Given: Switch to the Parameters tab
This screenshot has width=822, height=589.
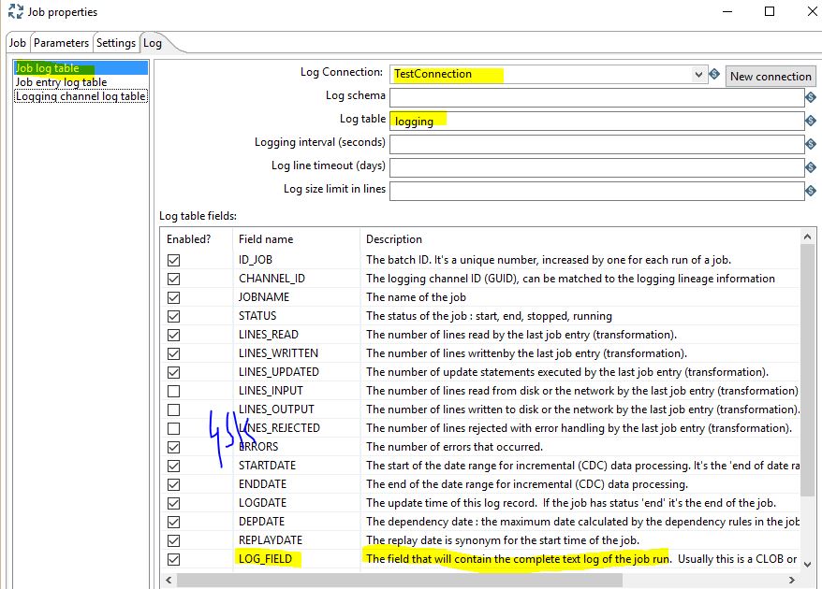Looking at the screenshot, I should tap(60, 42).
